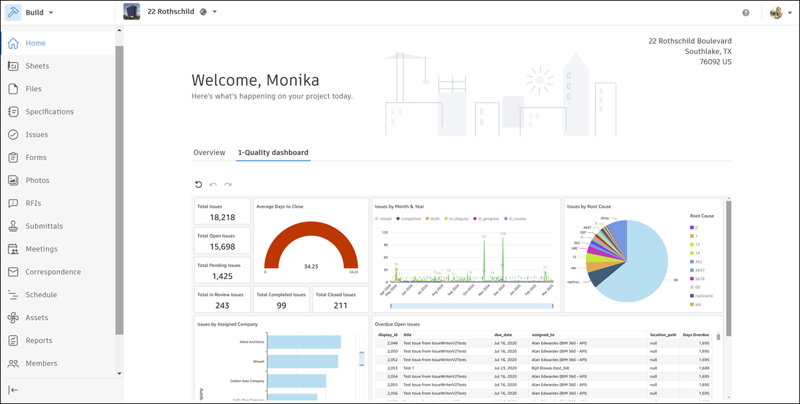Open Reports label in sidebar
This screenshot has width=800, height=404.
click(x=39, y=341)
